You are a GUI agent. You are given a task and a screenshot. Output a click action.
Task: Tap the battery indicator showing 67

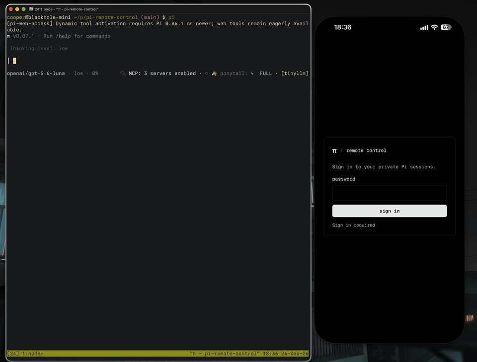pos(446,27)
